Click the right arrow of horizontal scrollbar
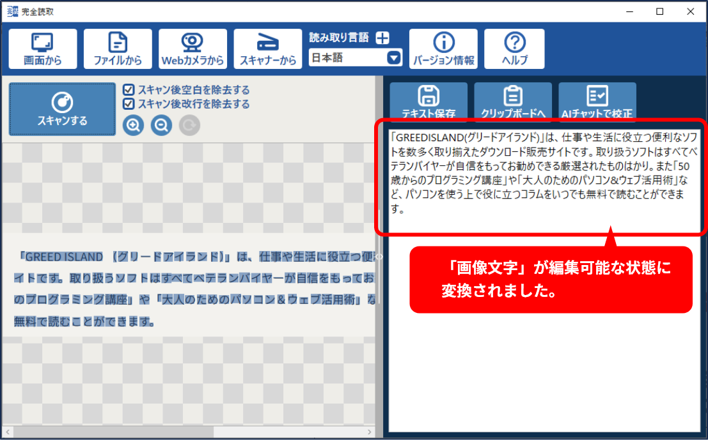708x440 pixels. (370, 432)
